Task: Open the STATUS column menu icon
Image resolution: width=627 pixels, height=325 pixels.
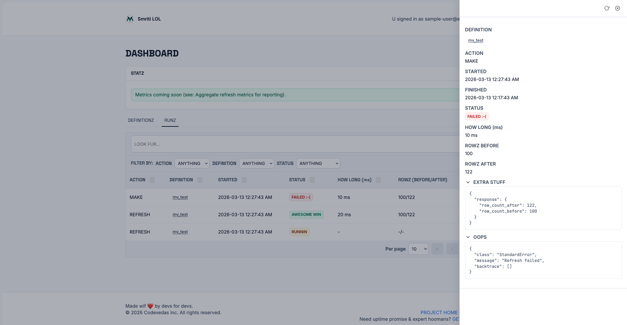Action: pos(312,180)
